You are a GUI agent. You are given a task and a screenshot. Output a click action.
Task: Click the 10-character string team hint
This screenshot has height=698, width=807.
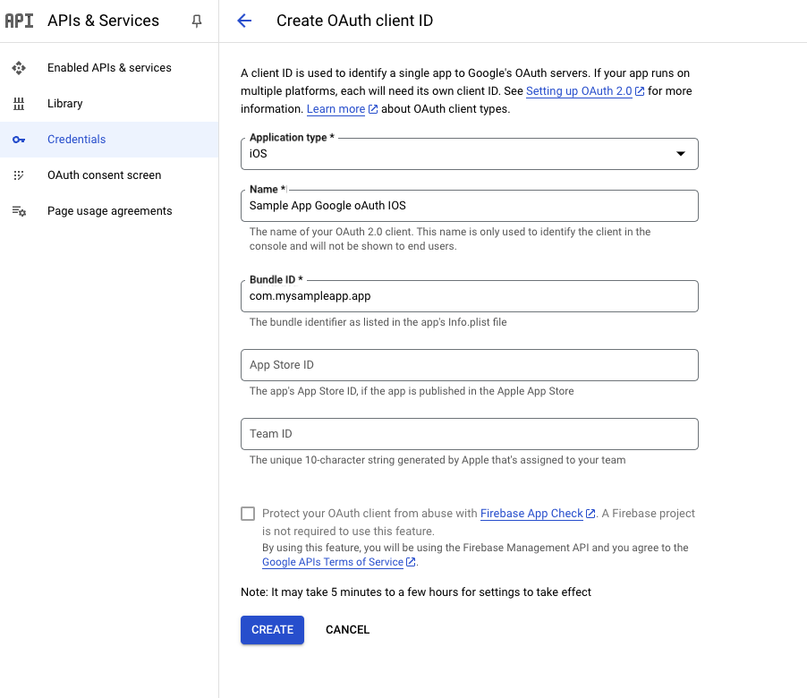click(437, 460)
